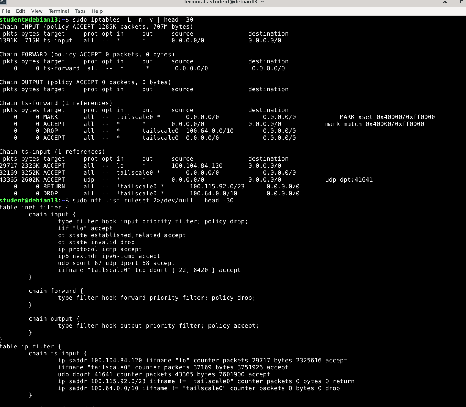Open the File menu
Screen dimensions: 466x407
coord(6,11)
